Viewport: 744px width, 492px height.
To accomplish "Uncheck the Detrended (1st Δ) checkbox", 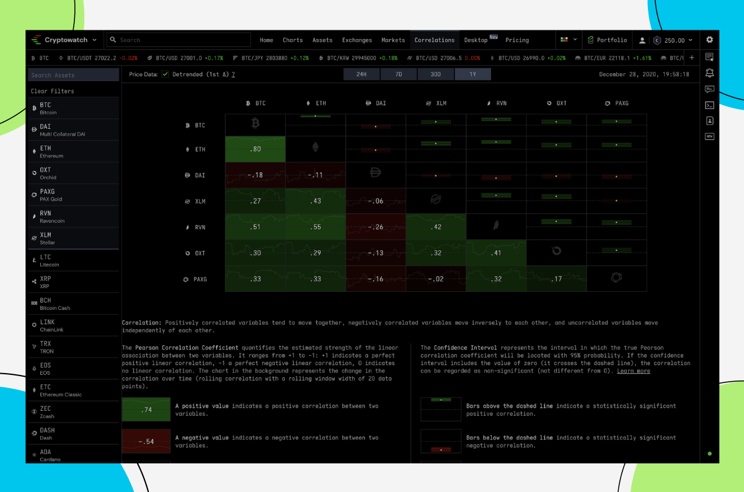I will 164,74.
